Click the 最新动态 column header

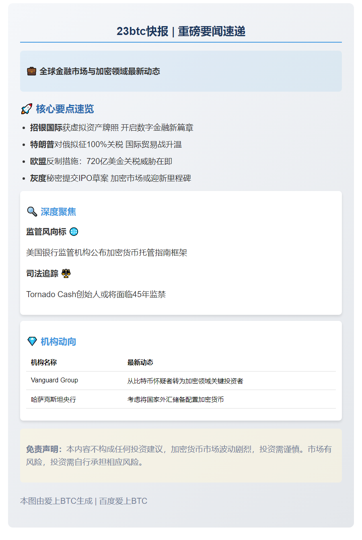(140, 362)
